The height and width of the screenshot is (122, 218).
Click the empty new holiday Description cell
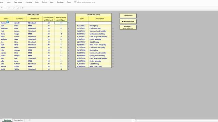point(100,23)
